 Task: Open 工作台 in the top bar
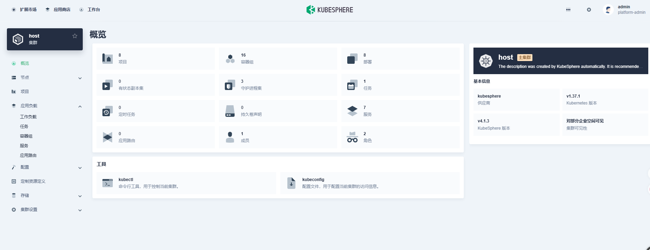coord(90,10)
